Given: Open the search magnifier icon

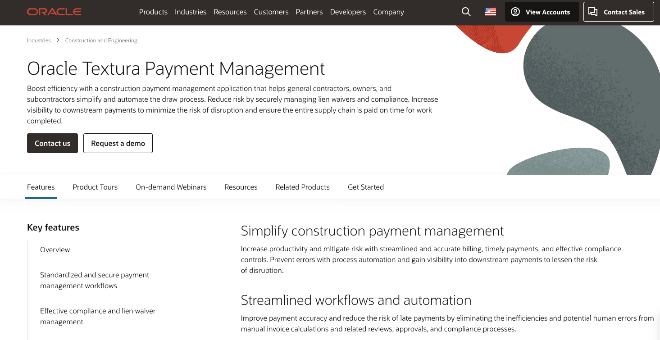Looking at the screenshot, I should tap(466, 12).
